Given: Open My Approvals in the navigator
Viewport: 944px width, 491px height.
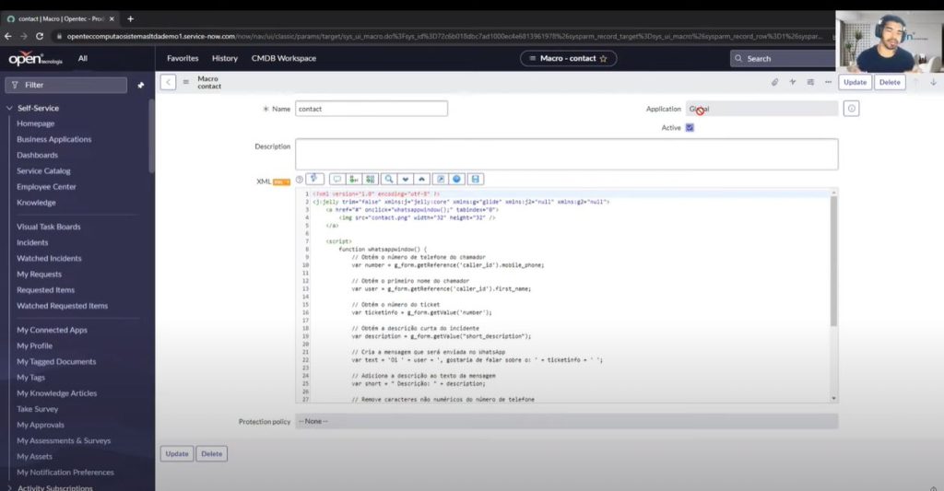Looking at the screenshot, I should tap(41, 425).
